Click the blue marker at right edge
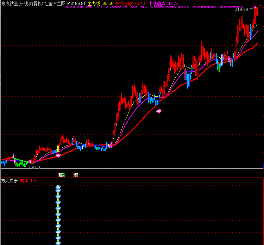The width and height of the screenshot is (264, 245). [263, 165]
